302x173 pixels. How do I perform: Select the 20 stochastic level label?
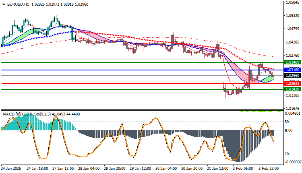(x=287, y=154)
